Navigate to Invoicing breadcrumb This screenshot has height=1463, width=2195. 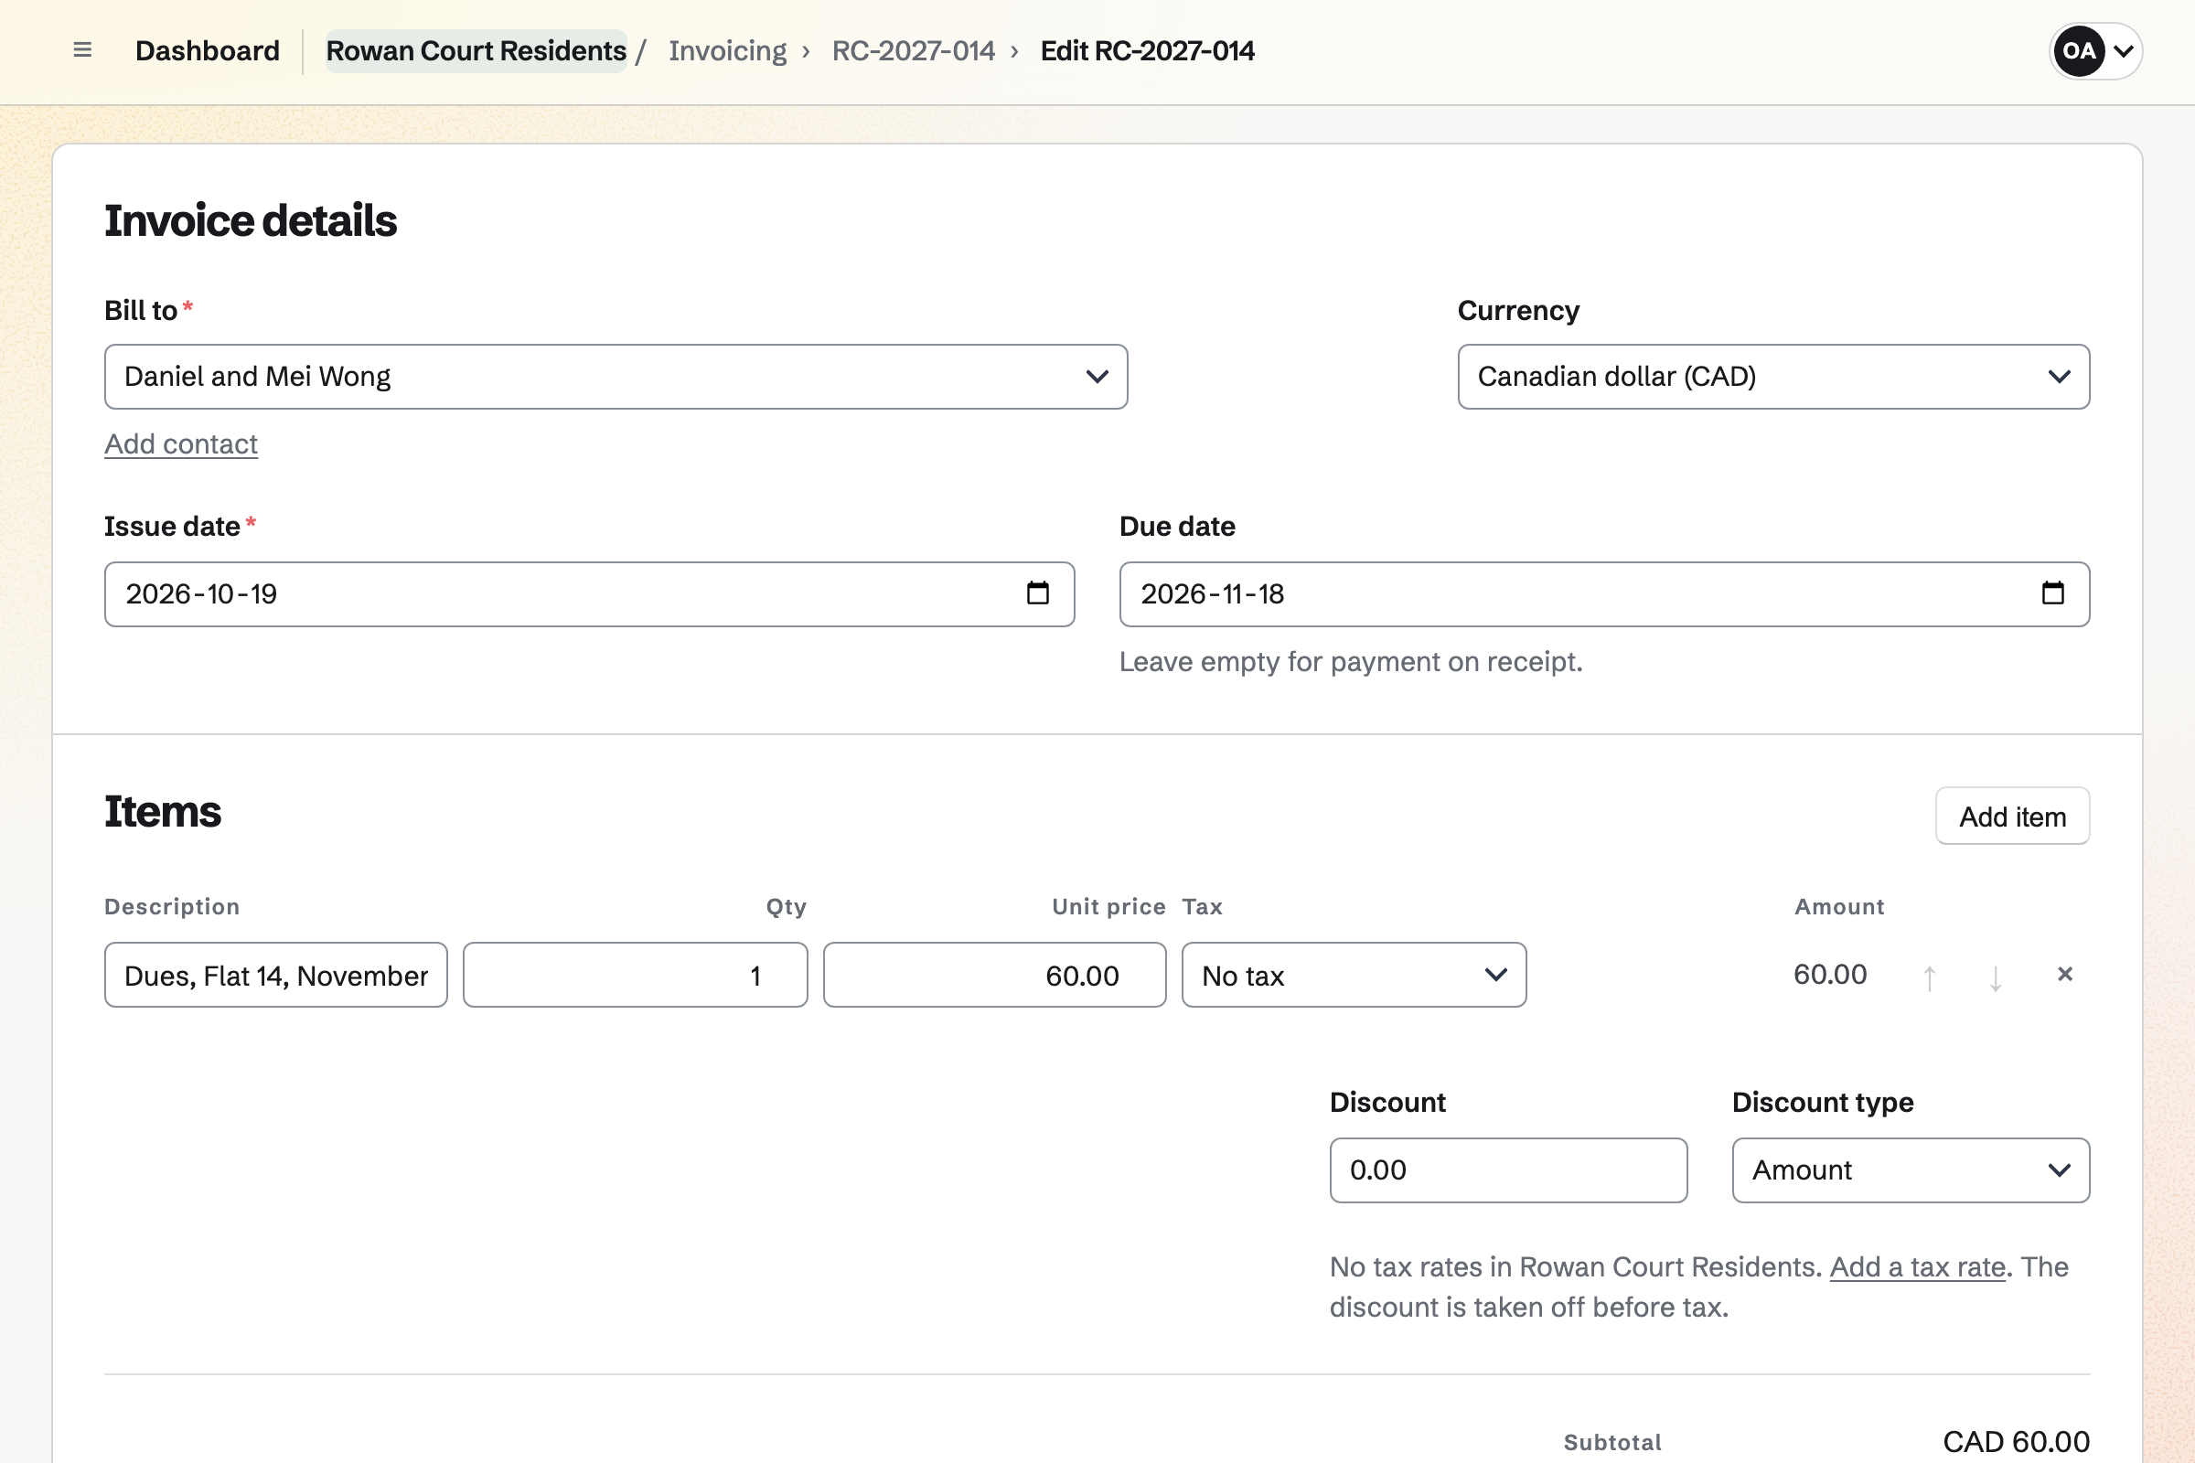click(728, 50)
